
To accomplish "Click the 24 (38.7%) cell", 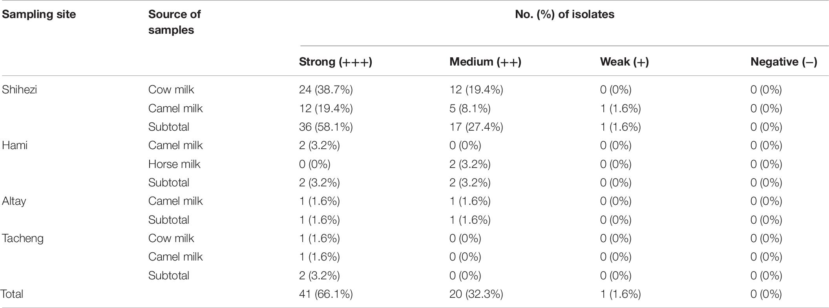I will click(x=326, y=90).
